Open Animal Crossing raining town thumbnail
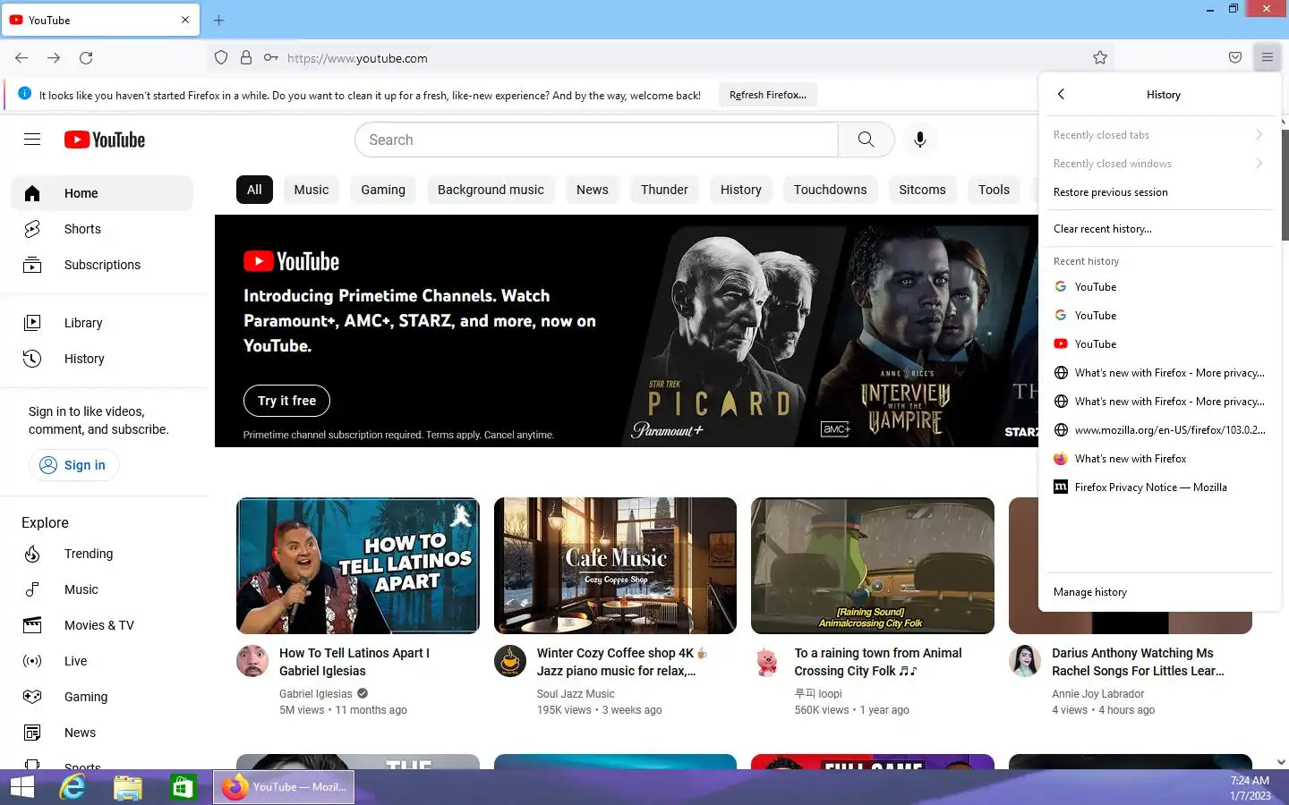This screenshot has width=1289, height=805. pyautogui.click(x=873, y=565)
